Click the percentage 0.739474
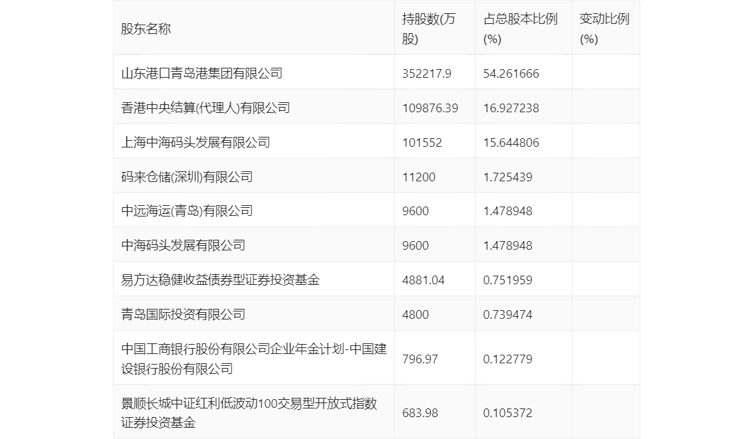The width and height of the screenshot is (754, 439). point(508,315)
